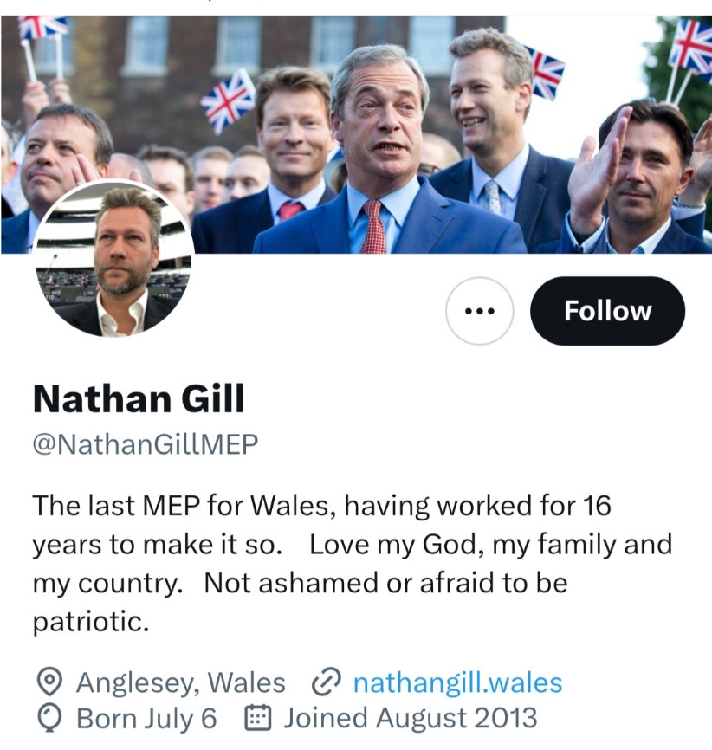Click the Joined August 2013 text
712x750 pixels.
(x=410, y=718)
